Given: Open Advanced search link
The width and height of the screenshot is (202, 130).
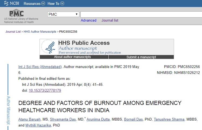Looking at the screenshot, I should (x=88, y=20).
